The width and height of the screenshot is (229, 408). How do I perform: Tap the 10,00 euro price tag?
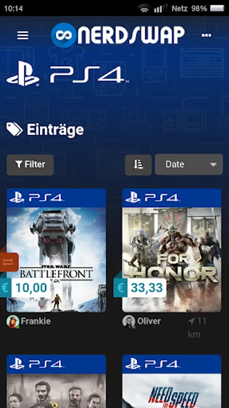(25, 288)
